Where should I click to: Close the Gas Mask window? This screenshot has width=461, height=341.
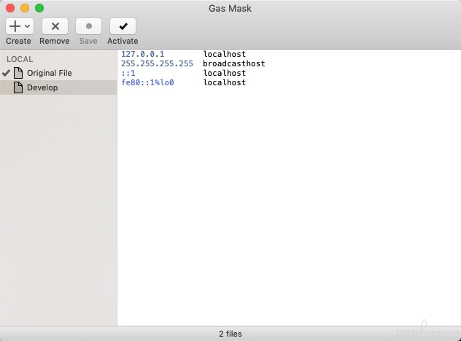(10, 8)
